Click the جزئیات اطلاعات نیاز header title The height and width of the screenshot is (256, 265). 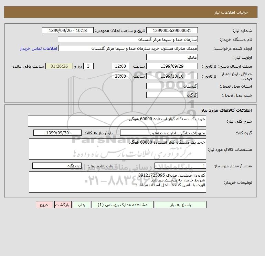click(231, 12)
